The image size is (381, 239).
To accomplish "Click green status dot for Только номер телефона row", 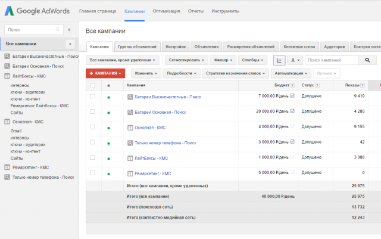I will point(108,144).
